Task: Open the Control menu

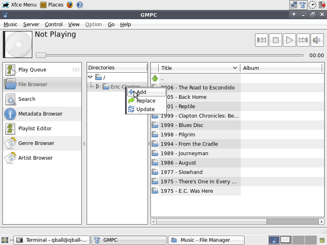Action: [54, 24]
